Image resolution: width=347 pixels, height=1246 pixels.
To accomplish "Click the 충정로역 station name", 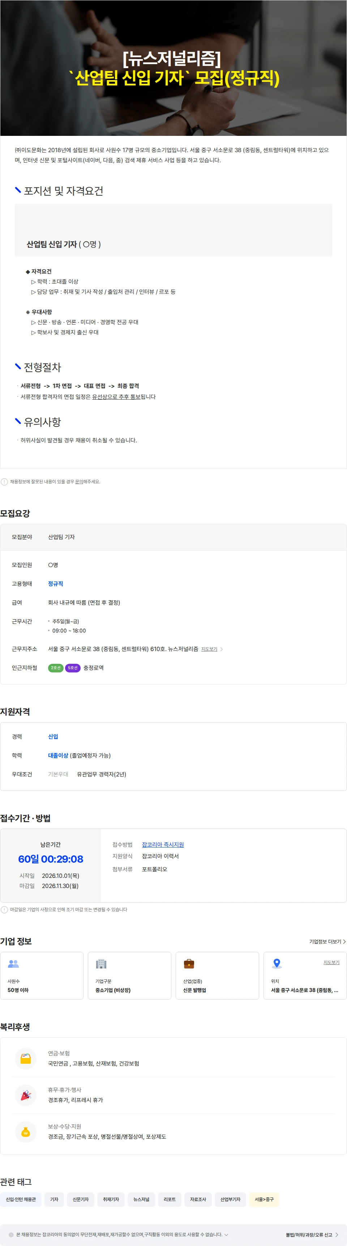I will 93,667.
